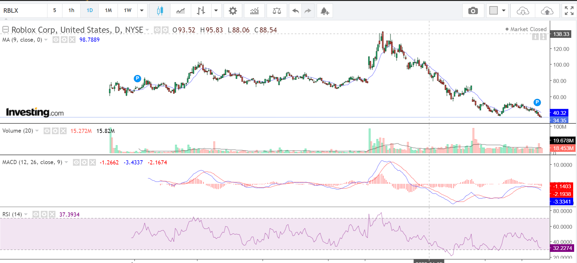Open Volume indicator settings gear
Image resolution: width=577 pixels, height=263 pixels.
click(55, 131)
